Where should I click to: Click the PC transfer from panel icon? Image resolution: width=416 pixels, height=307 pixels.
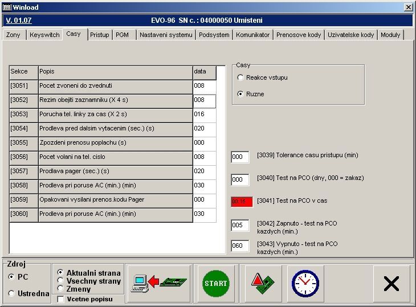coord(159,283)
